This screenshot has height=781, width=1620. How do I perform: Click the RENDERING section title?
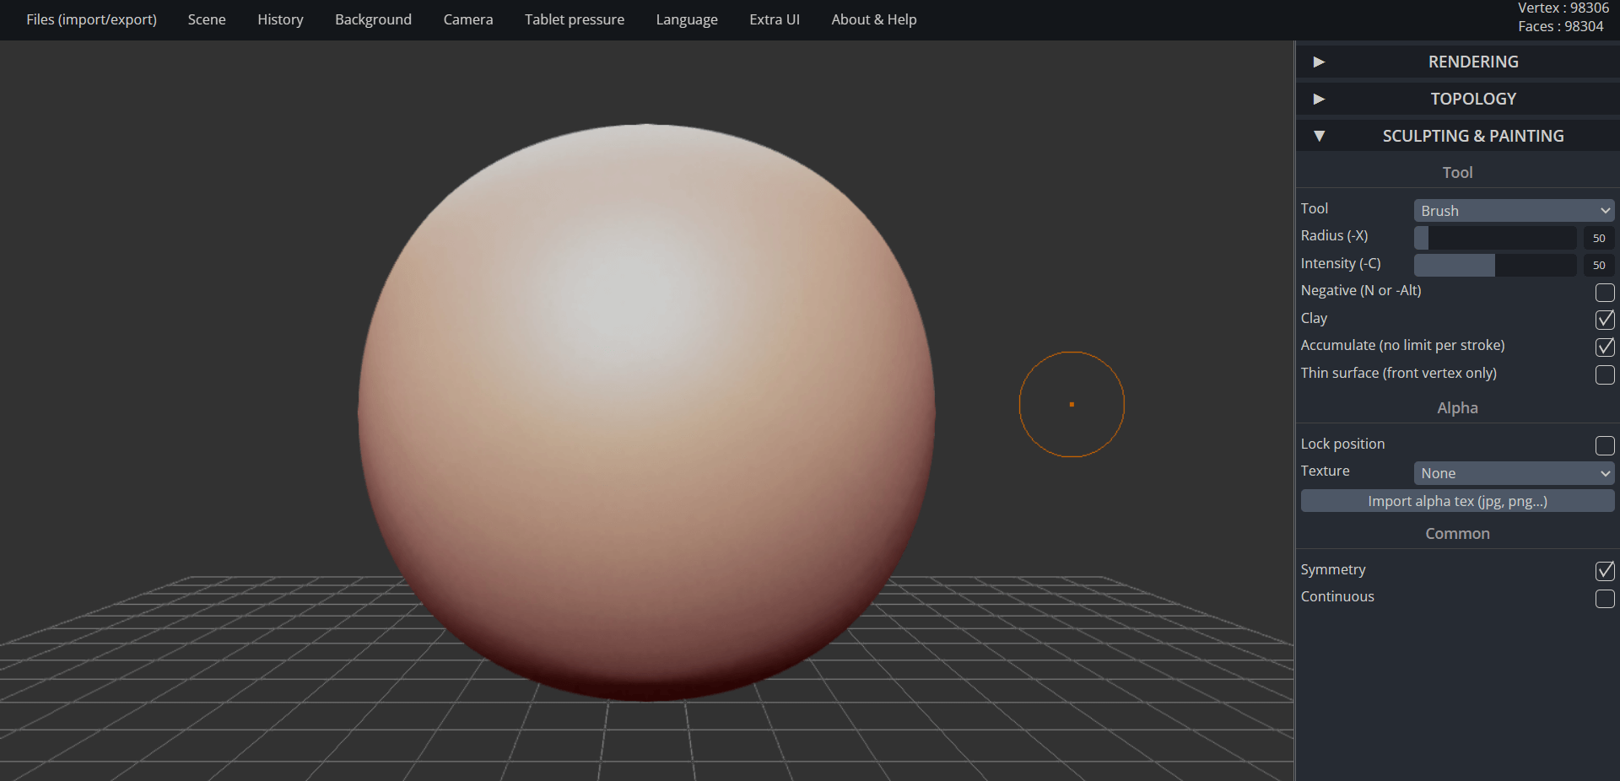click(1473, 62)
